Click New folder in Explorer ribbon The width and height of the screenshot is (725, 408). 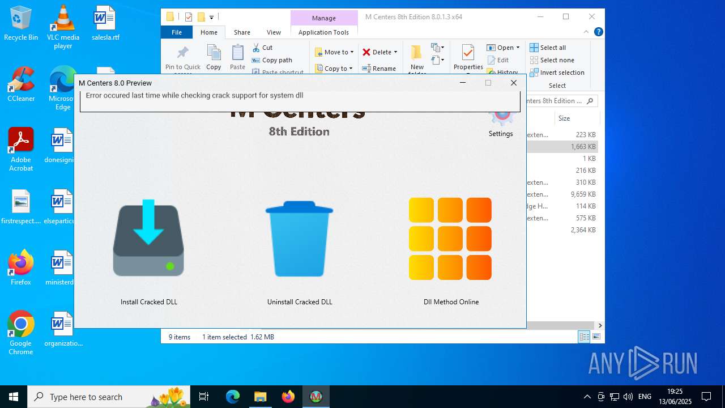pyautogui.click(x=417, y=59)
